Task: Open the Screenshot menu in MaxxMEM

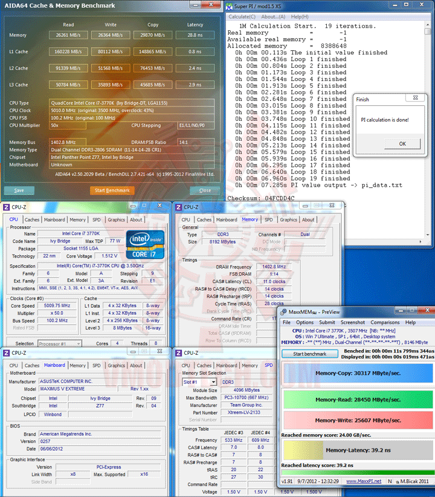Action: pos(353,322)
